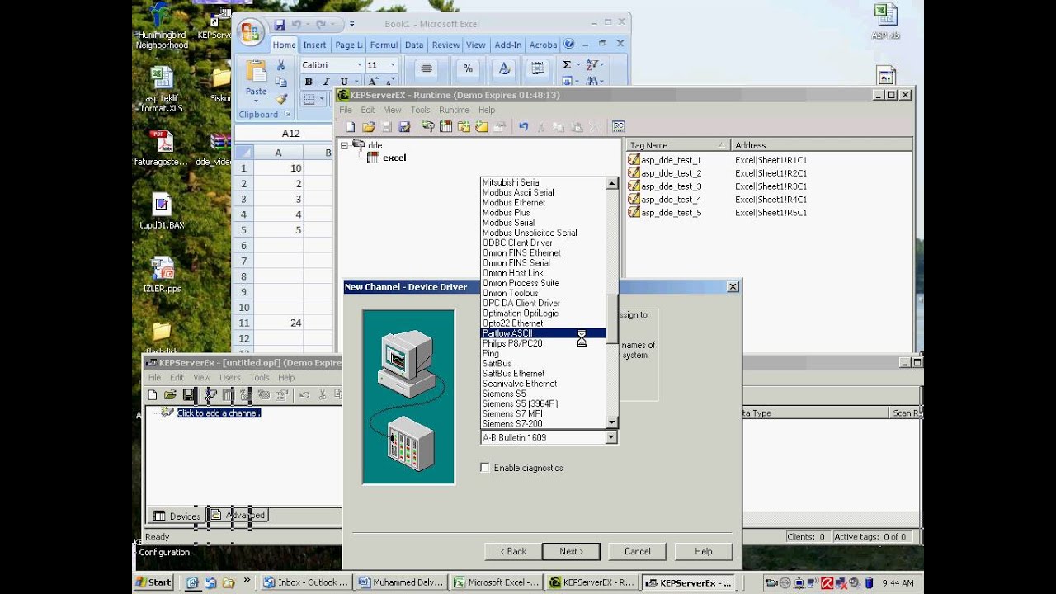Click the Excel Office button orb
The width and height of the screenshot is (1056, 594).
[x=250, y=32]
